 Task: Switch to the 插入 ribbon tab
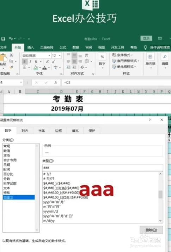point(30,47)
